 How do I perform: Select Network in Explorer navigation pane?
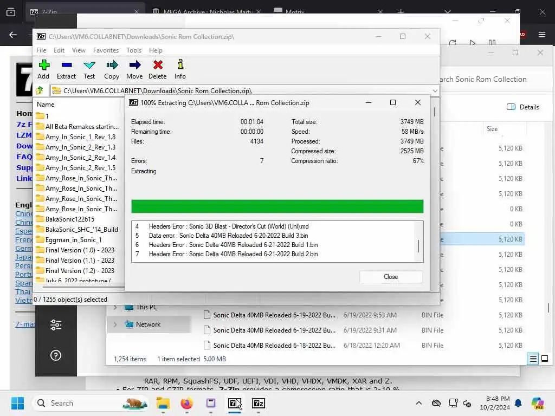(x=148, y=324)
